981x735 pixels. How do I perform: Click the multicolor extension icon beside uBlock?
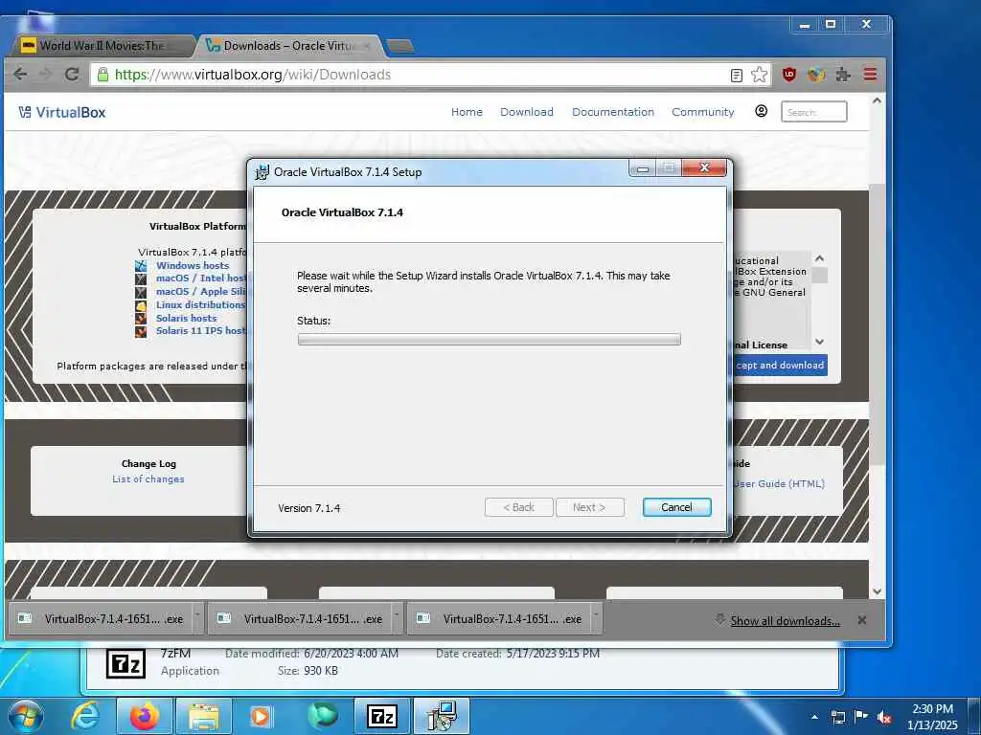coord(816,75)
